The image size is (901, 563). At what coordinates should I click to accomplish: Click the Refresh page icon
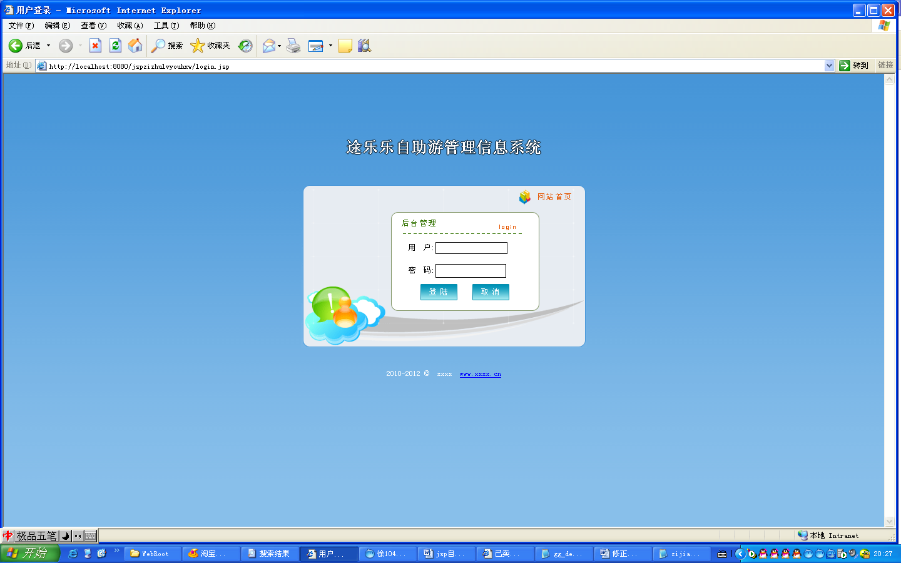[115, 46]
